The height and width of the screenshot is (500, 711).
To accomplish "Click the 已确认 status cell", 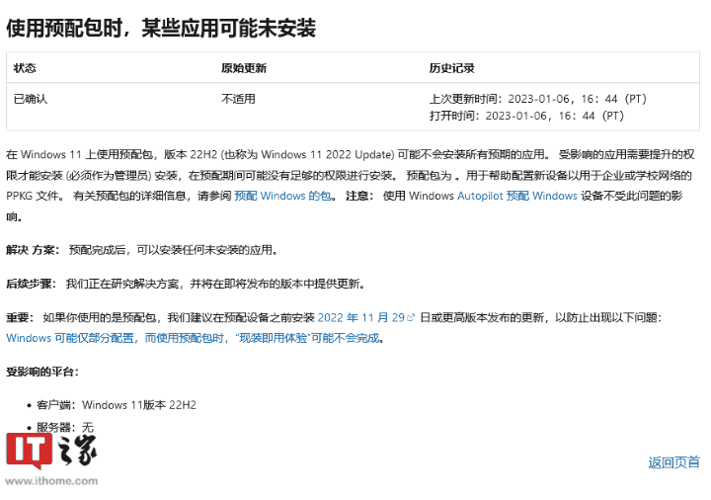I will point(31,99).
